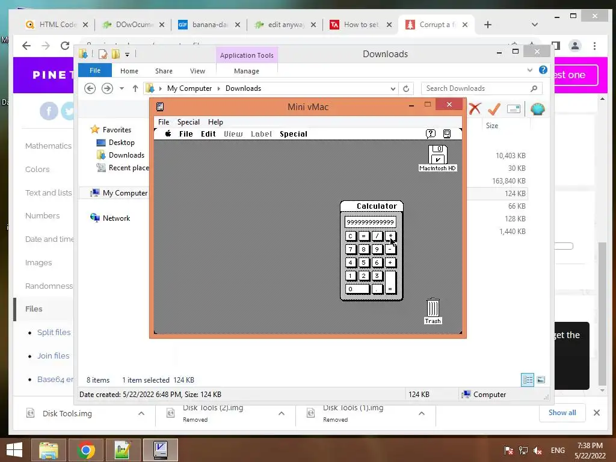
Task: Click the Size column header
Action: 492,125
